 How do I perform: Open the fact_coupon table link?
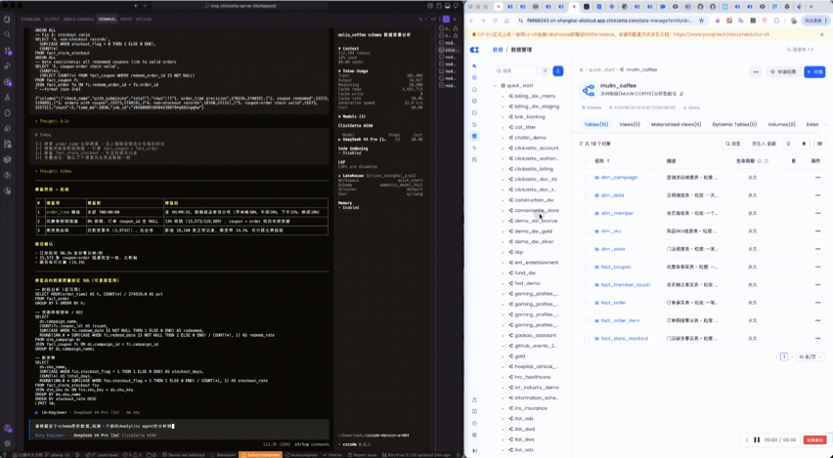[x=616, y=267]
